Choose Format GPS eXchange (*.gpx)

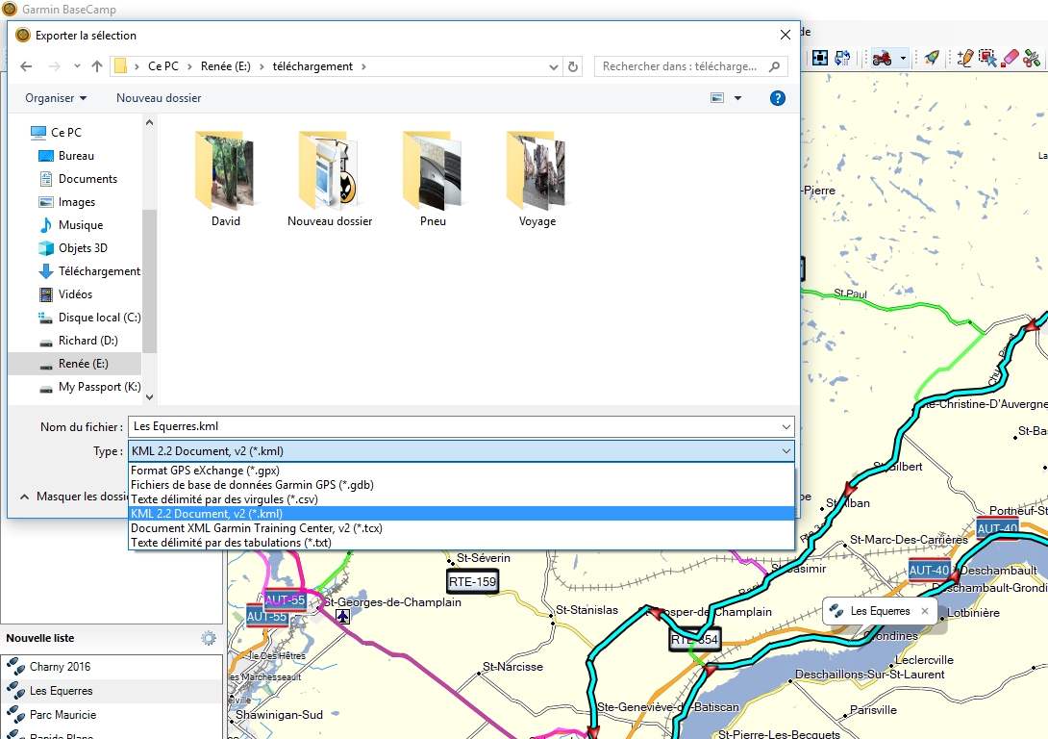pos(462,471)
